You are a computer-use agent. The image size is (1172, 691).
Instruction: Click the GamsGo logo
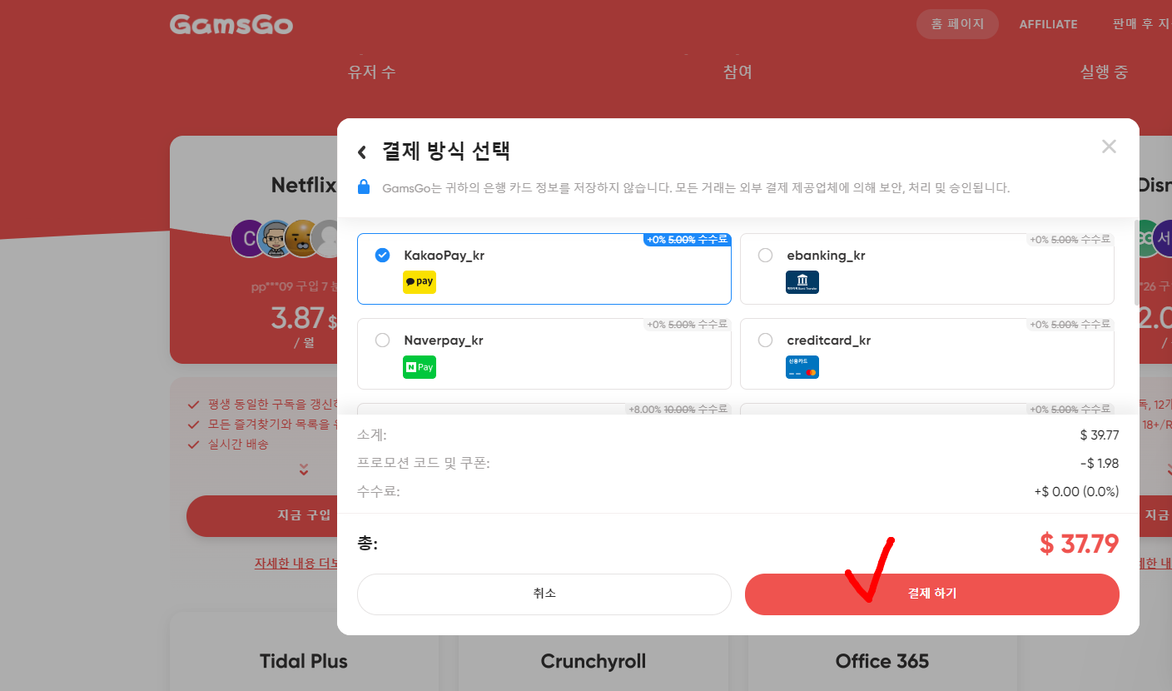coord(231,24)
